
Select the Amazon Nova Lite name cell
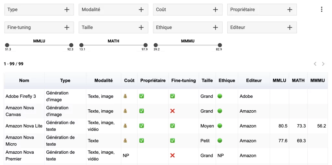point(24,126)
